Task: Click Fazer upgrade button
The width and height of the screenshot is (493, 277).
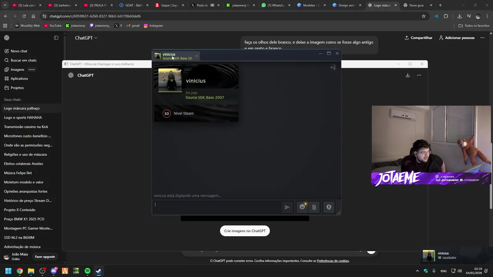Action: tap(45, 257)
